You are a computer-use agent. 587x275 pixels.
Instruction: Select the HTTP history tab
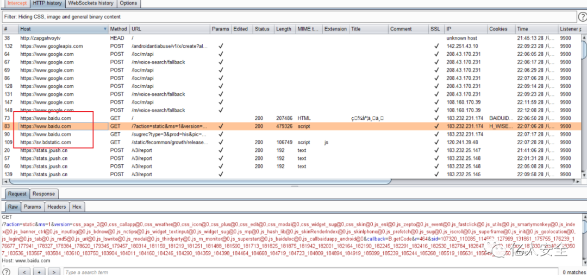[47, 3]
